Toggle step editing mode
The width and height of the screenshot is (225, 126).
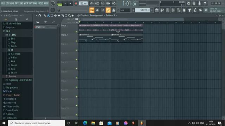coord(108,3)
